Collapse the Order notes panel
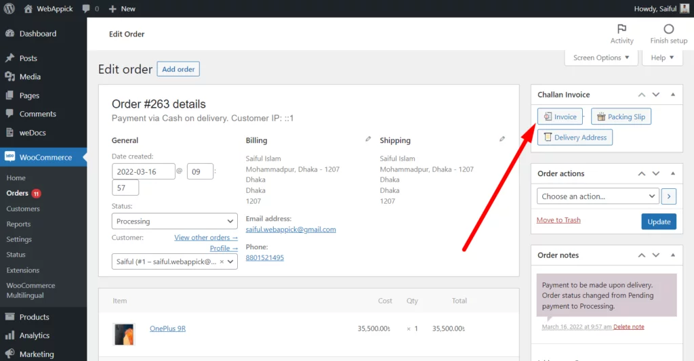This screenshot has width=694, height=361. coord(673,255)
